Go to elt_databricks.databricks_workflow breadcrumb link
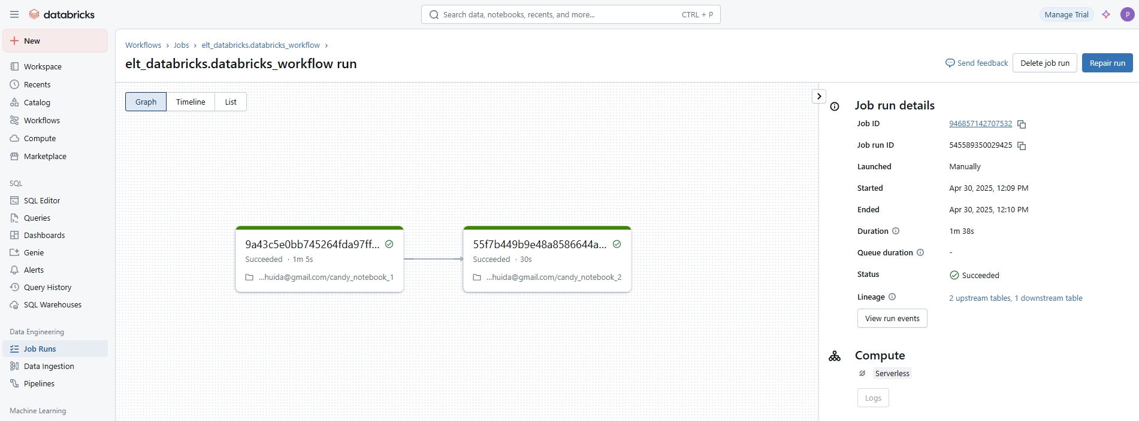This screenshot has height=421, width=1139. (261, 45)
